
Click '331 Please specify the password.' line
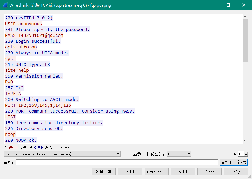[x=47, y=29]
